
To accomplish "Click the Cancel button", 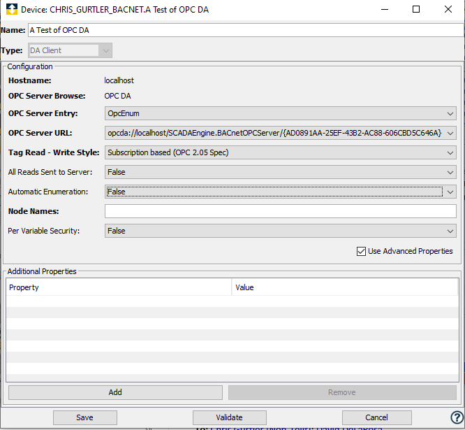I will click(x=376, y=417).
